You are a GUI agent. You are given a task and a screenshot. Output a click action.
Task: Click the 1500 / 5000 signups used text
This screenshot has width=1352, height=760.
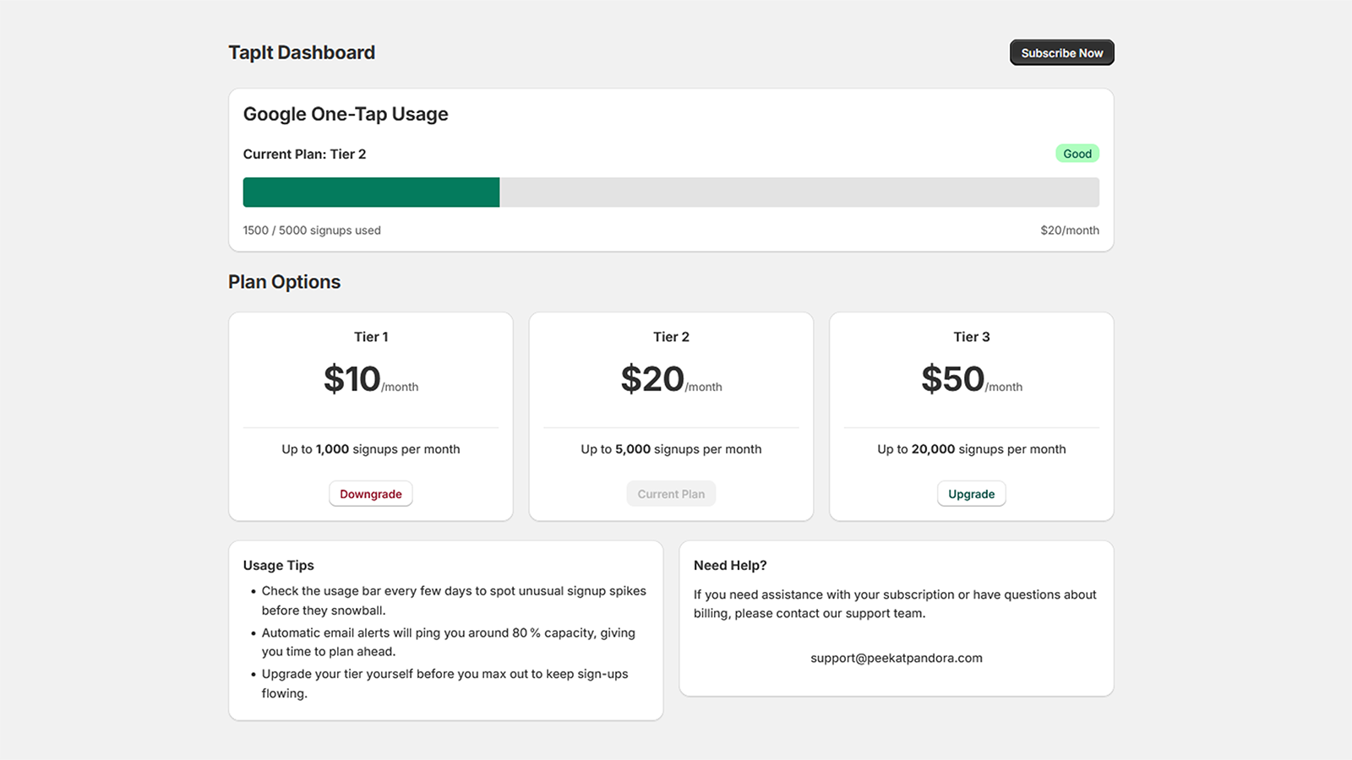pos(311,230)
